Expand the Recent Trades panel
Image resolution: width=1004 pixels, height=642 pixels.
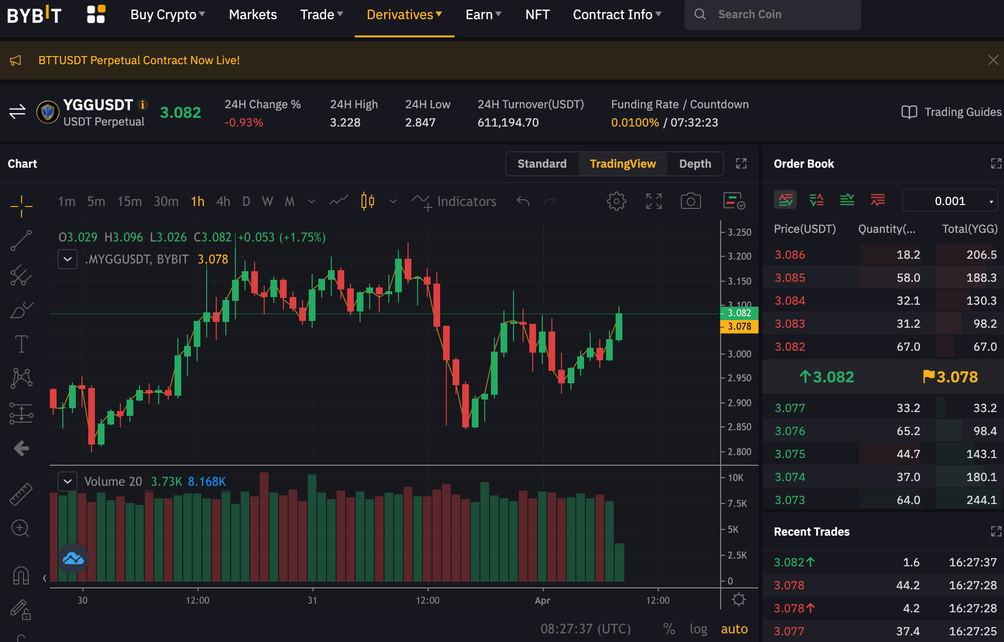(x=996, y=531)
